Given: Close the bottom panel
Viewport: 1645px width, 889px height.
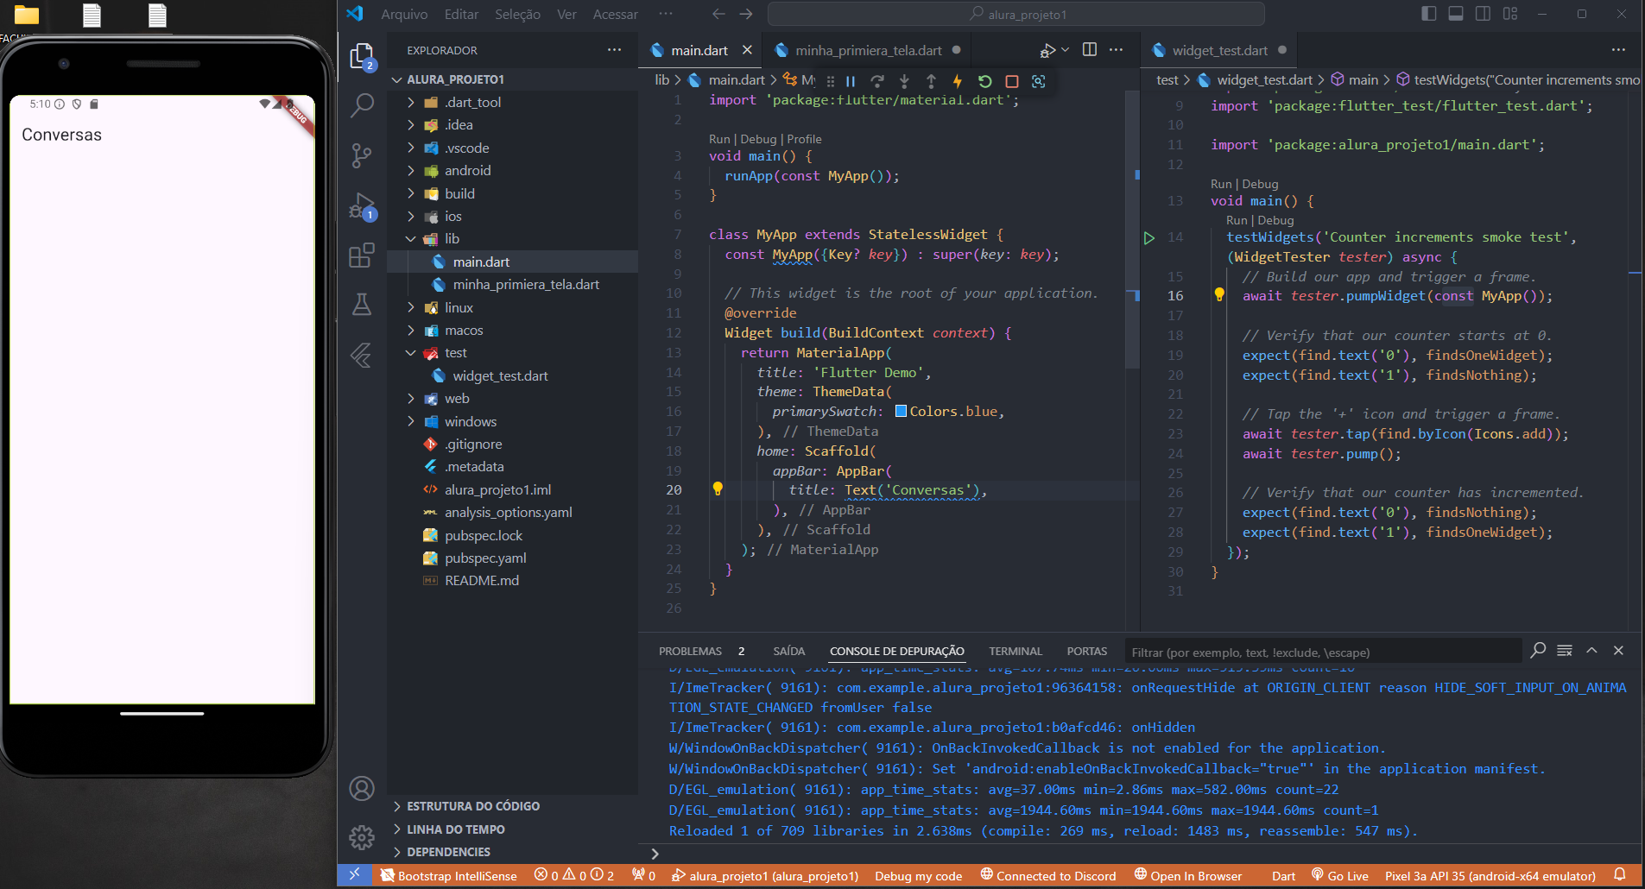Looking at the screenshot, I should point(1618,651).
